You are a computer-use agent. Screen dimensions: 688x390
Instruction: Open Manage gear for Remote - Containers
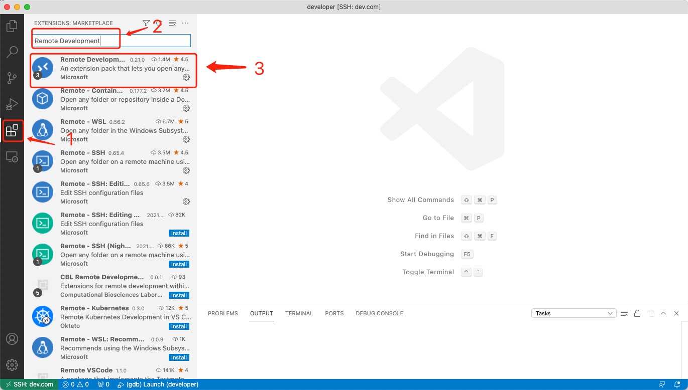point(186,108)
